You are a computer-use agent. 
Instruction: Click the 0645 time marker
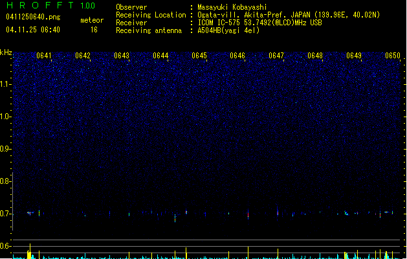click(x=199, y=56)
